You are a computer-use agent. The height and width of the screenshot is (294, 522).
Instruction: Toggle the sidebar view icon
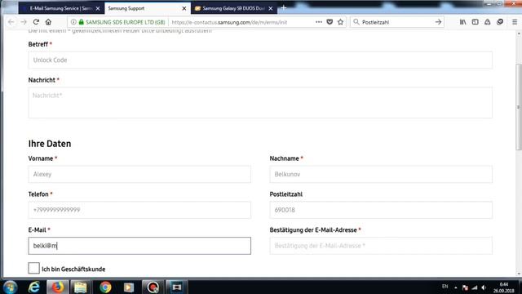click(x=475, y=22)
